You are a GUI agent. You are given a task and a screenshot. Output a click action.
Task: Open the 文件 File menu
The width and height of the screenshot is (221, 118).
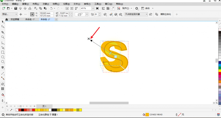[5, 4]
